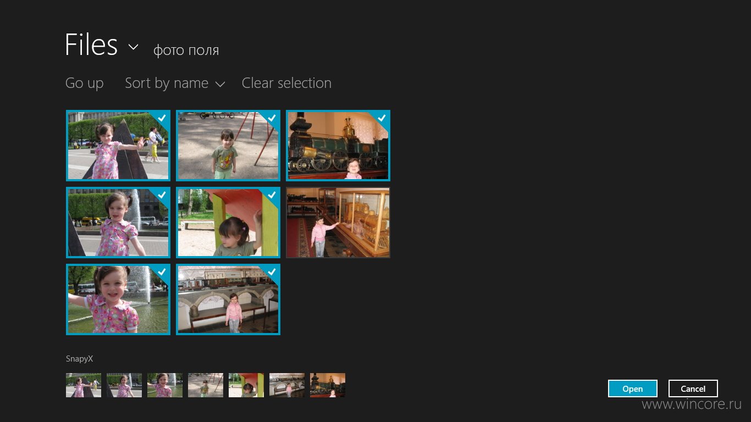Uncheck checkmark on green locomotive photo
Viewport: 751px width, 422px height.
382,118
